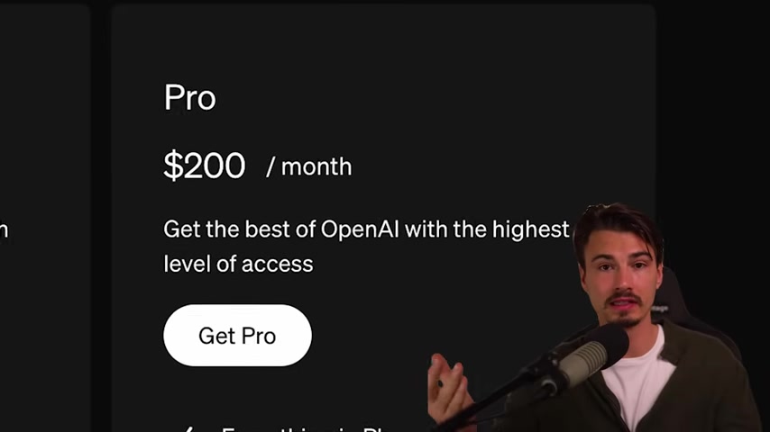Click the presenter's webcam overlay face
Viewport: 770px width, 432px height.
click(621, 274)
